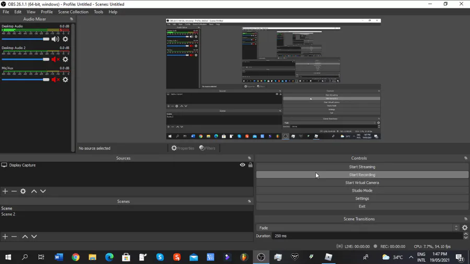The width and height of the screenshot is (470, 264).
Task: Click the Properties button below preview
Action: click(x=183, y=148)
